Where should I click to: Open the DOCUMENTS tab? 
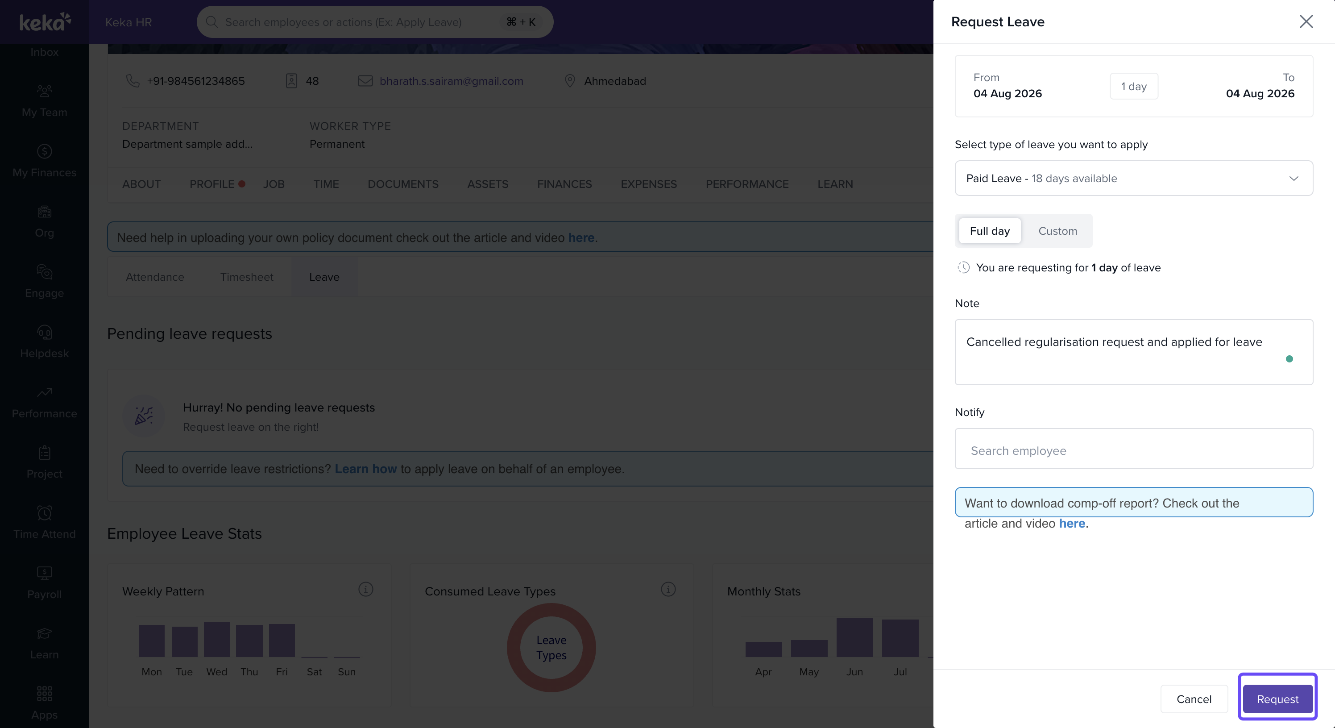click(x=403, y=184)
